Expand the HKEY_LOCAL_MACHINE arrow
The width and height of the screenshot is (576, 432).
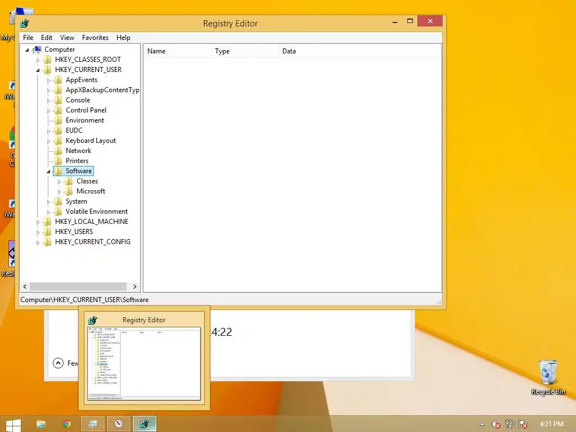click(x=38, y=222)
